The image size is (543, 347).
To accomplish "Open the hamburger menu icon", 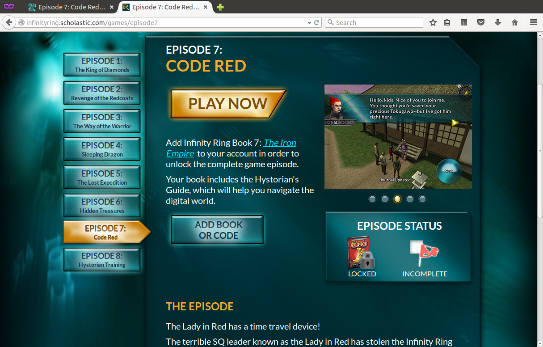I will [533, 22].
